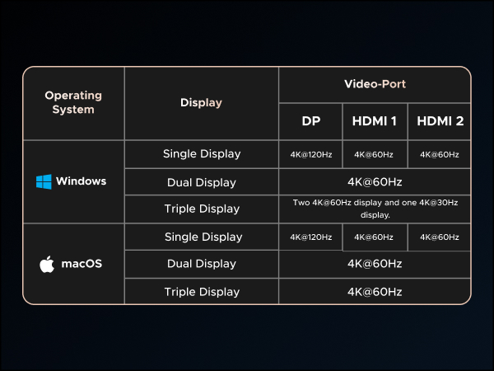Click the Windows label text
Image resolution: width=494 pixels, height=371 pixels.
tap(81, 181)
